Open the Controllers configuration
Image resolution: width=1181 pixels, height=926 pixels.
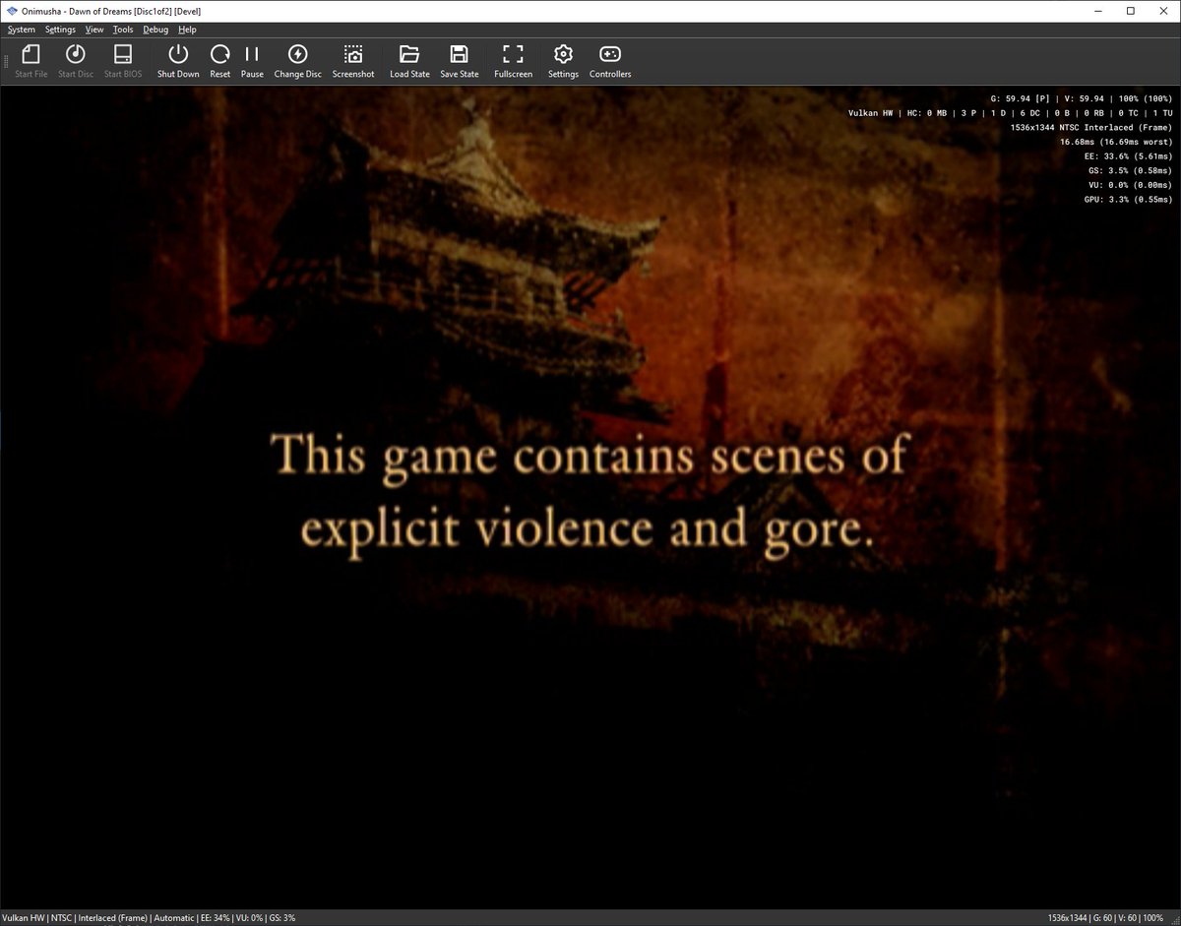[x=610, y=61]
